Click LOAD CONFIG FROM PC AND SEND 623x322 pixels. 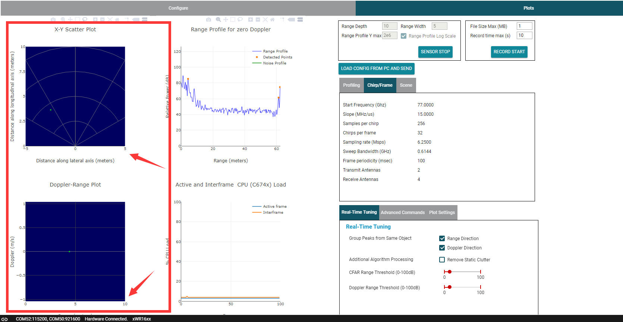point(377,68)
